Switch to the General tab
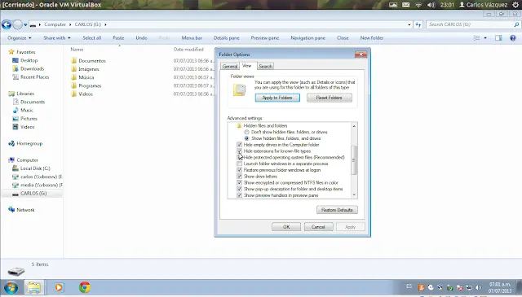The width and height of the screenshot is (522, 297). [x=230, y=67]
